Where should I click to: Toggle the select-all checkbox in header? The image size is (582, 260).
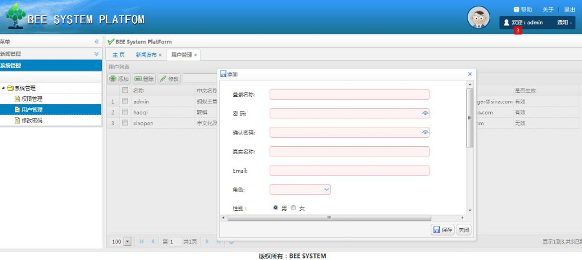[125, 91]
